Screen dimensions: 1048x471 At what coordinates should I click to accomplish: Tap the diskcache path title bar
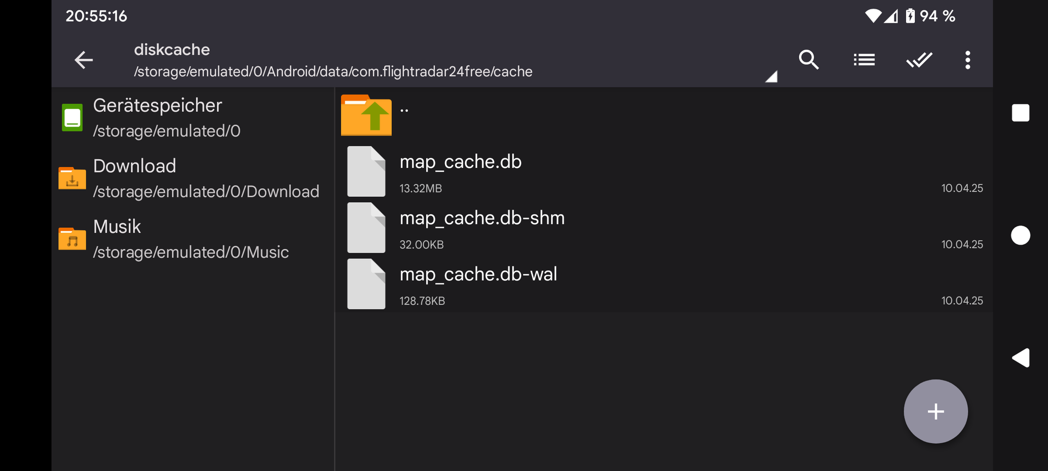click(333, 61)
